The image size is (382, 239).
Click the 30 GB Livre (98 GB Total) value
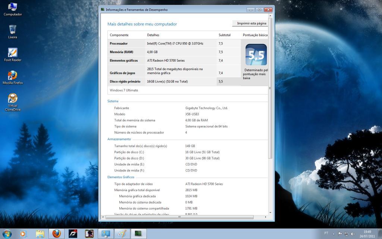(x=203, y=158)
